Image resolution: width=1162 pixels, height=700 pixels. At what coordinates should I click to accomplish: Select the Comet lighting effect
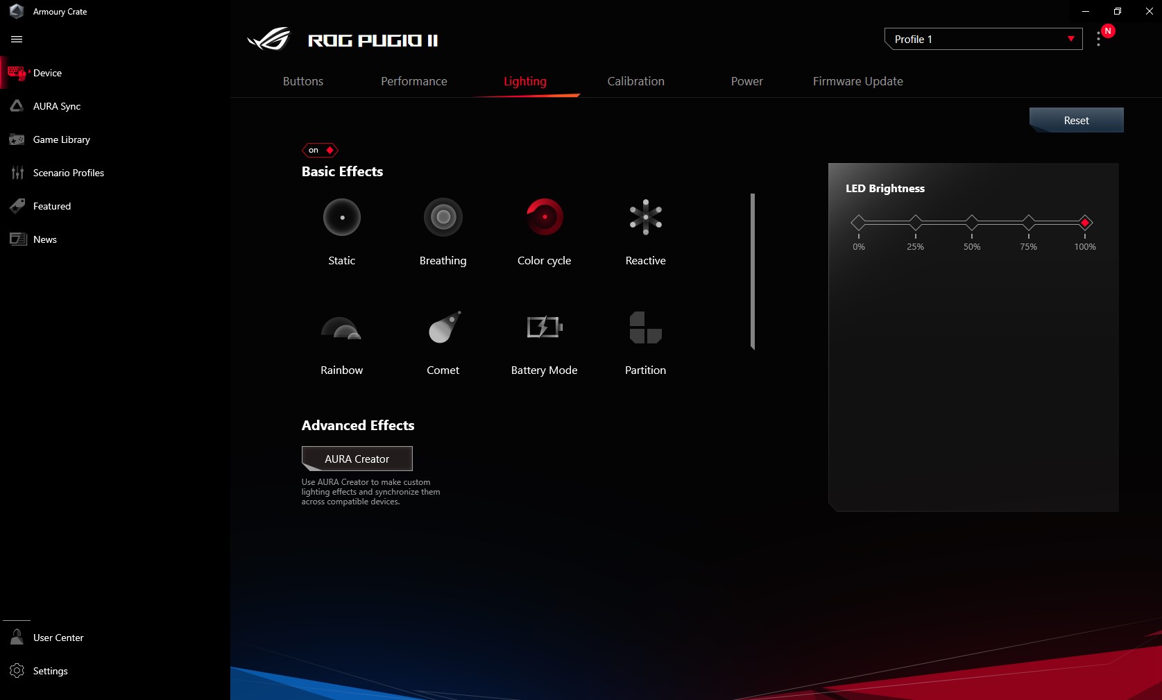click(x=443, y=328)
